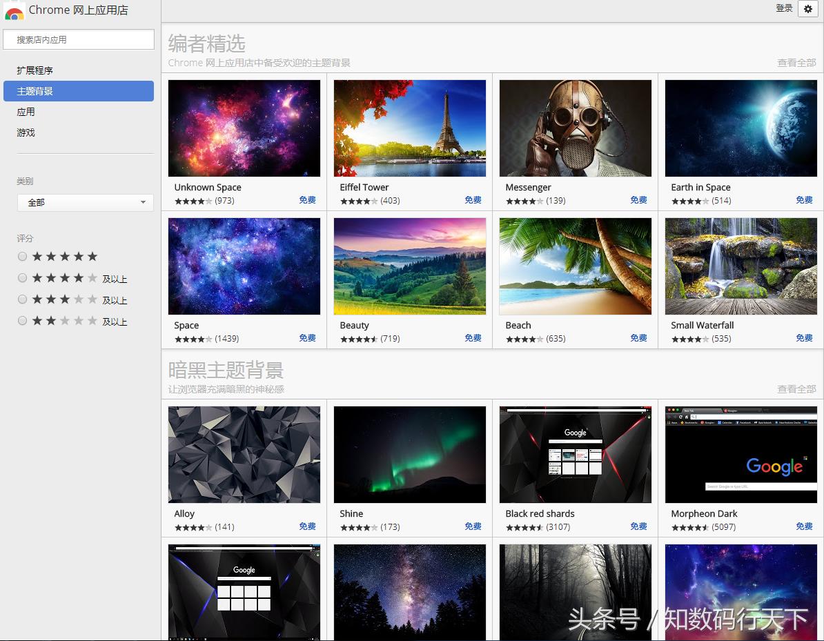Open the 游戏 section in the sidebar

tap(26, 132)
